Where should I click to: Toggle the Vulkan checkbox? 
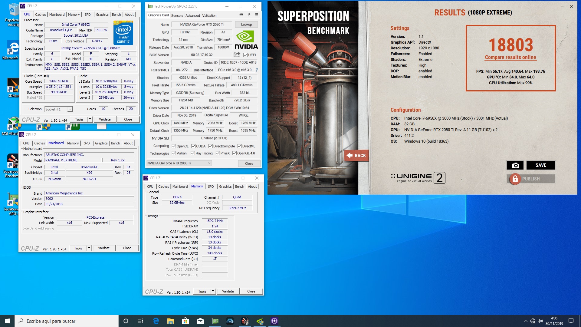174,153
